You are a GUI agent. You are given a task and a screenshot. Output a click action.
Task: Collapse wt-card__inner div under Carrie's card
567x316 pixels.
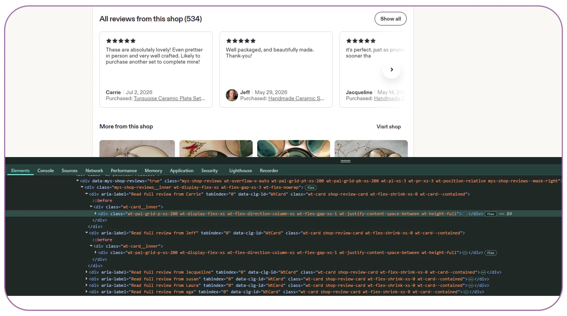click(x=91, y=207)
